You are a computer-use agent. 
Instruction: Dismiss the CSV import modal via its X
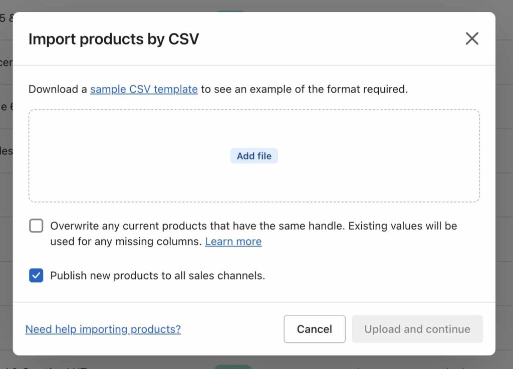[x=471, y=38]
